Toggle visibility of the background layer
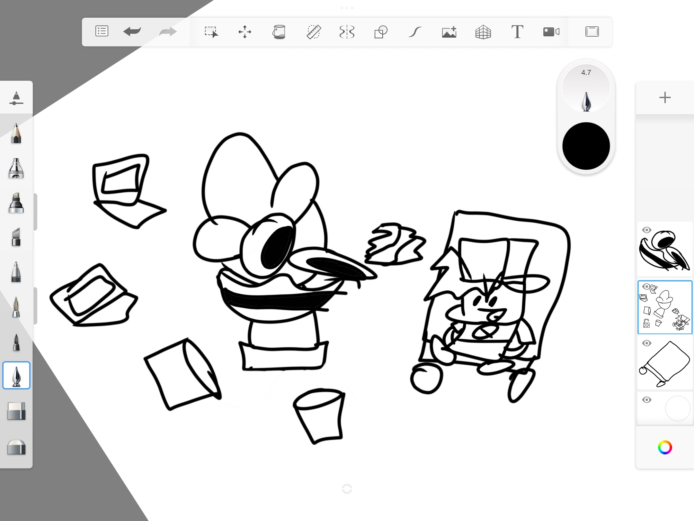 (646, 400)
